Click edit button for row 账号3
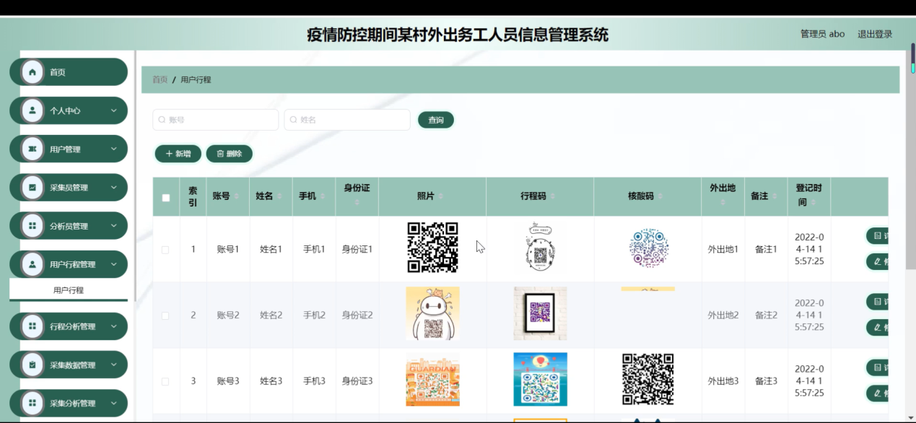The width and height of the screenshot is (916, 423). click(x=877, y=393)
